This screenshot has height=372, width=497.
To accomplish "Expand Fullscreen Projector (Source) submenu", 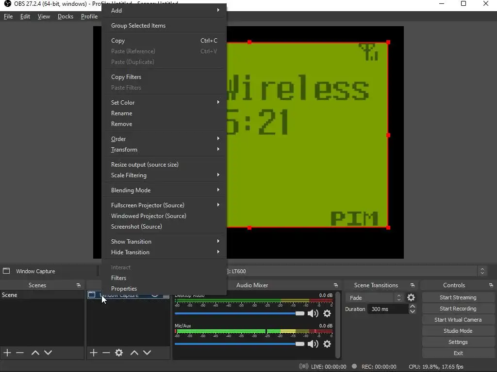I will (x=165, y=205).
